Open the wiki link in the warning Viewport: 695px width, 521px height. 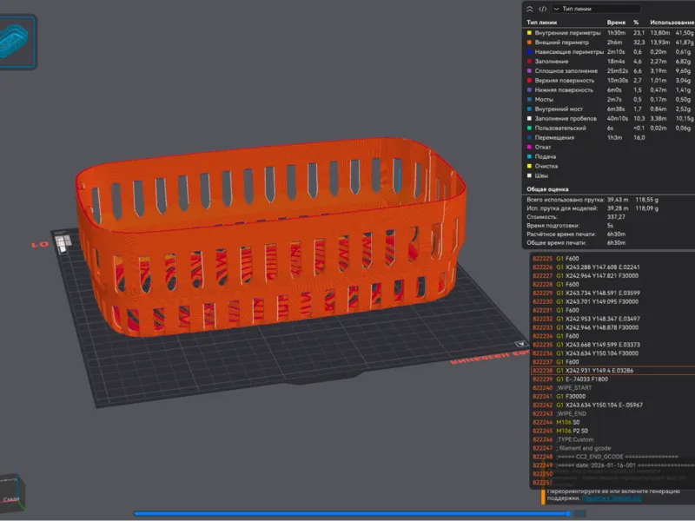tap(612, 498)
